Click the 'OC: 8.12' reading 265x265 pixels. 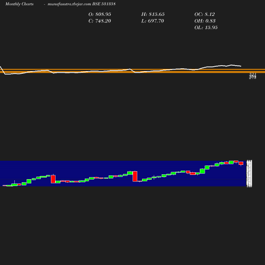click(x=205, y=14)
